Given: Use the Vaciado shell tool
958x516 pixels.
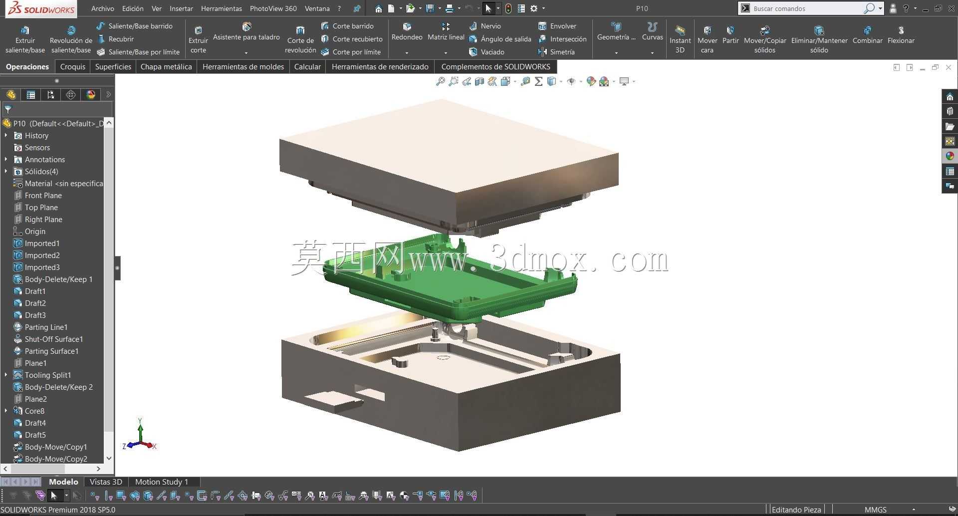Looking at the screenshot, I should 486,52.
